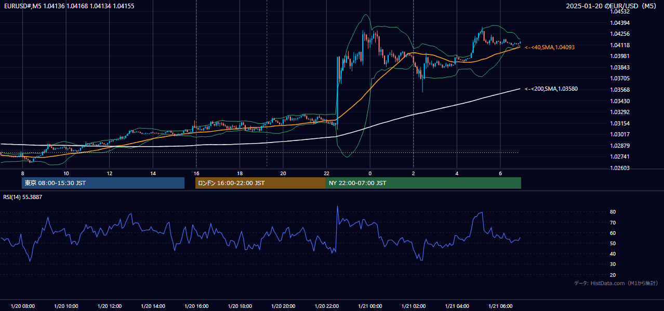Click RSI scale value 60
Screen dimensions: 664x311
[x=613, y=233]
